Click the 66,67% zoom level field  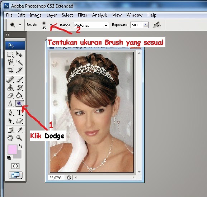(56, 178)
